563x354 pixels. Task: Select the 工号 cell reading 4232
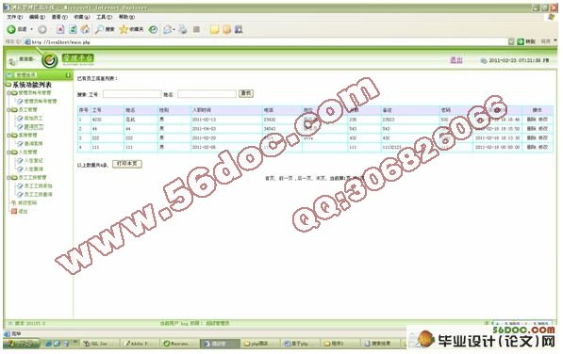coord(97,120)
